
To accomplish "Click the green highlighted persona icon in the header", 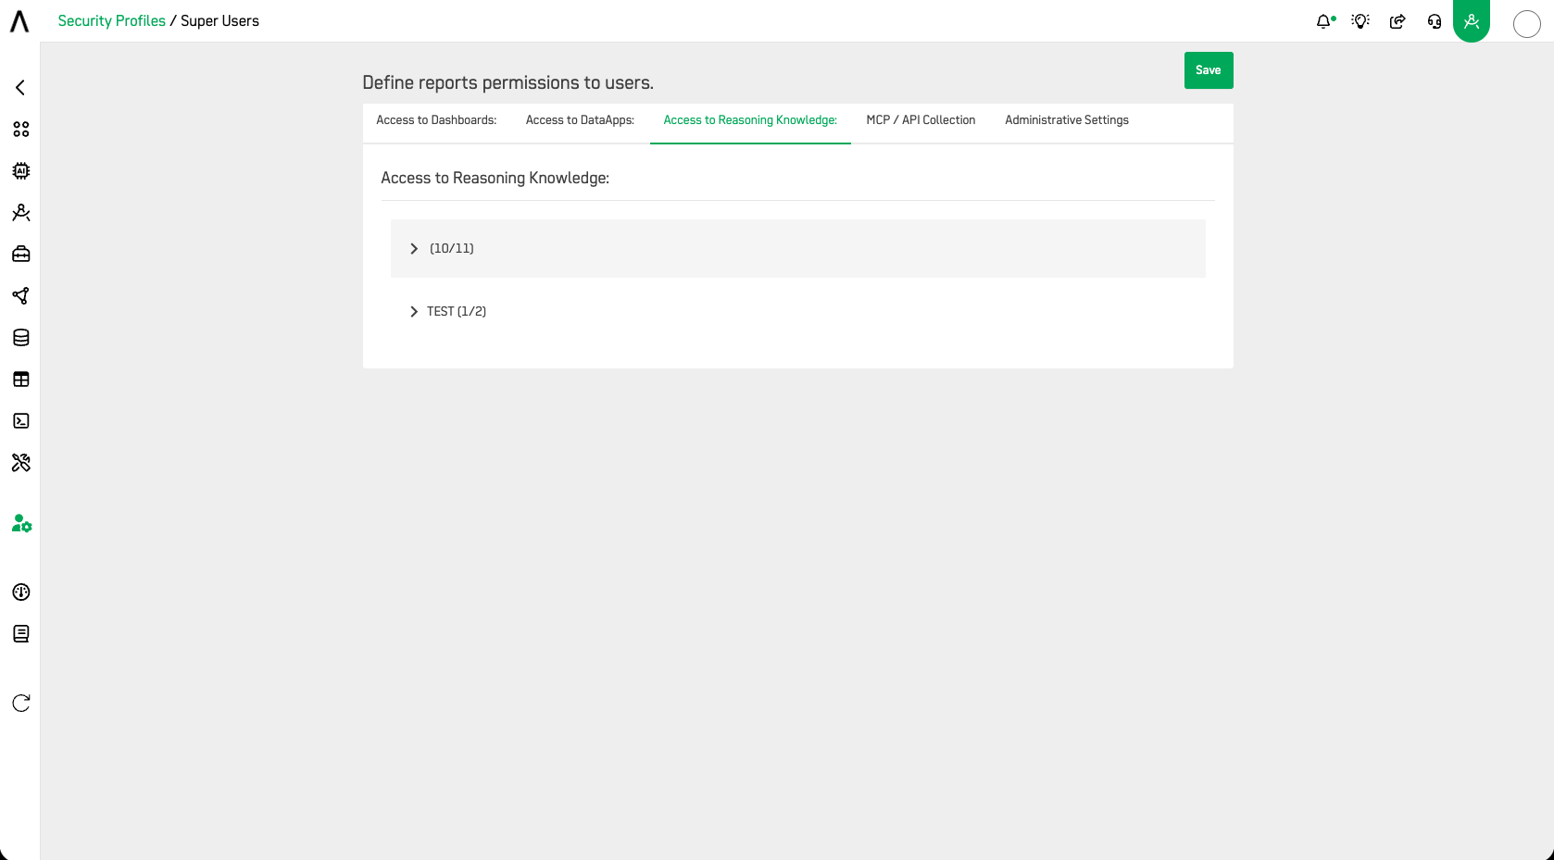I will tap(1472, 20).
